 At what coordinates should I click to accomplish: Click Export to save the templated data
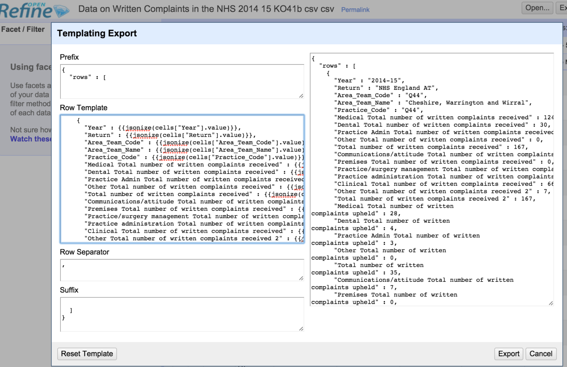point(508,354)
